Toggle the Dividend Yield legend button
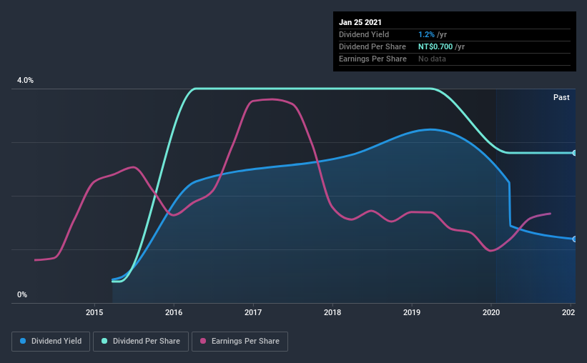 point(51,342)
